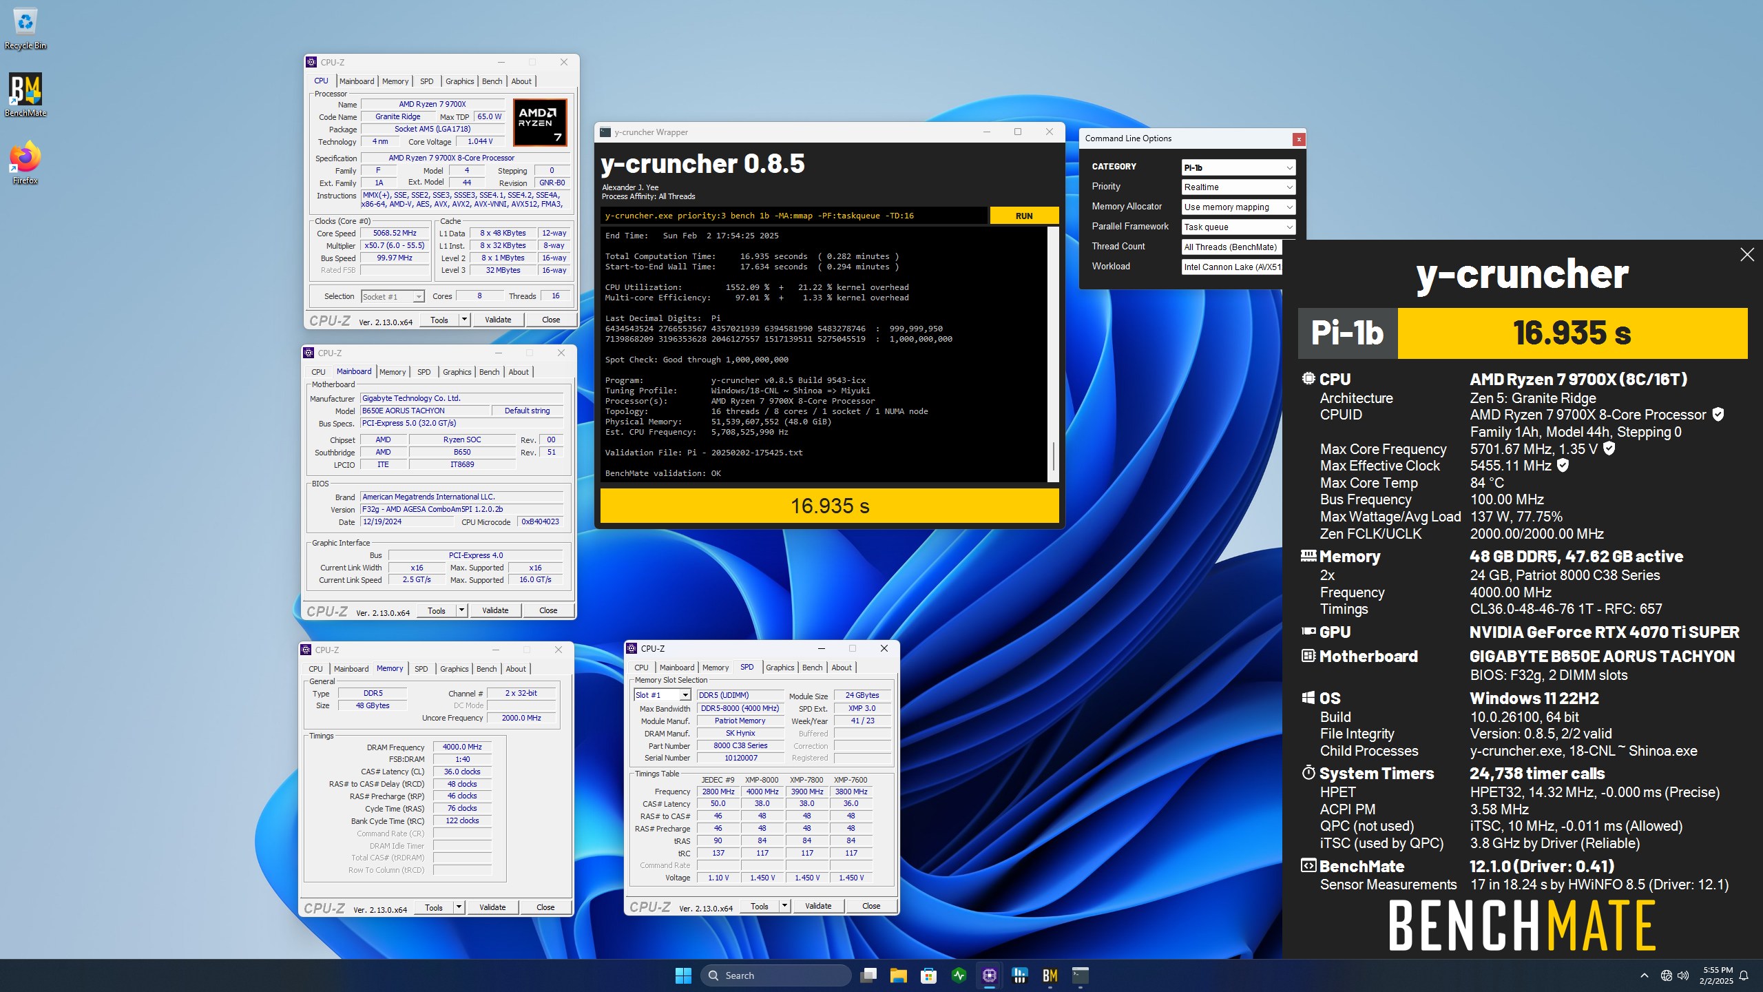Open the Thread Count dropdown
Image resolution: width=1763 pixels, height=992 pixels.
click(x=1233, y=247)
